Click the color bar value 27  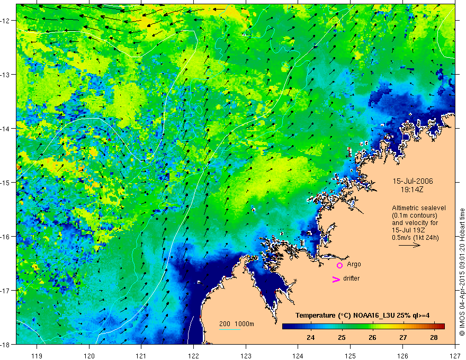402,337
